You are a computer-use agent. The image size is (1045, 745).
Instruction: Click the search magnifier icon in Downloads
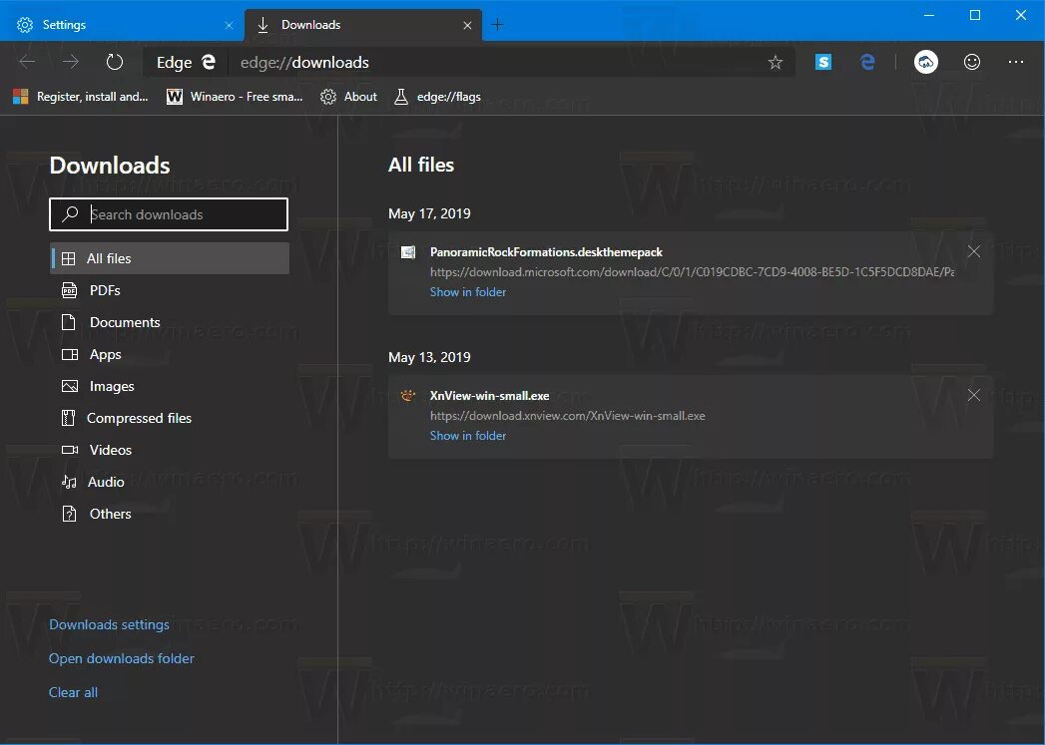(x=70, y=213)
